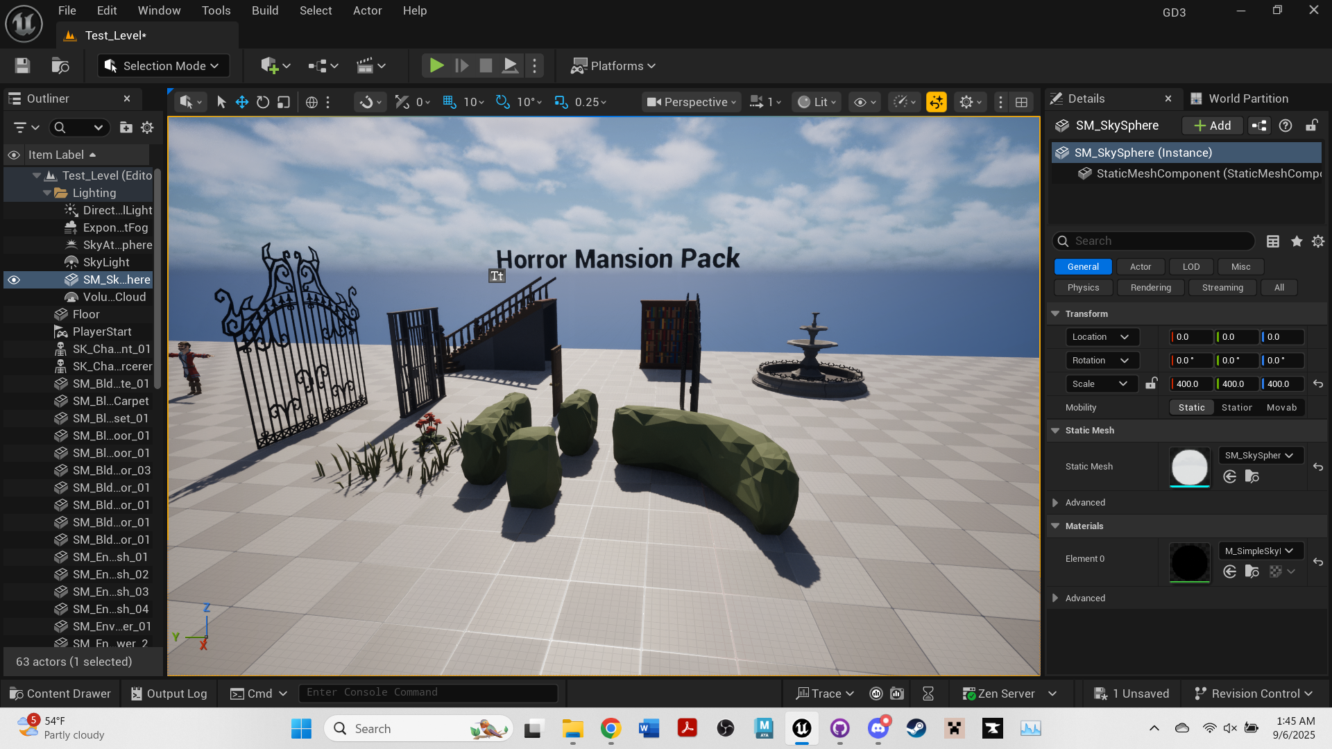1332x749 pixels.
Task: Open the Actor menu
Action: [x=367, y=10]
